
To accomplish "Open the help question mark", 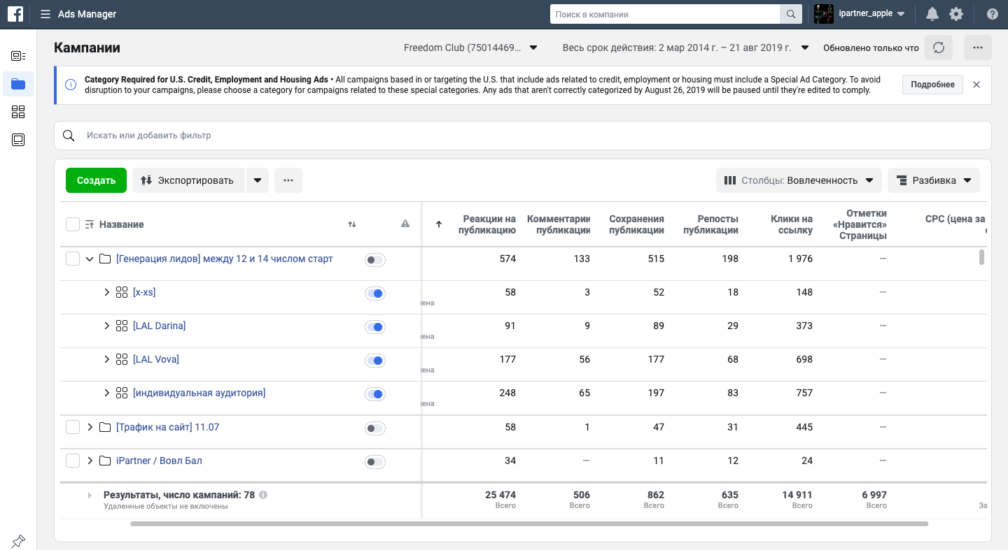I will pyautogui.click(x=992, y=14).
